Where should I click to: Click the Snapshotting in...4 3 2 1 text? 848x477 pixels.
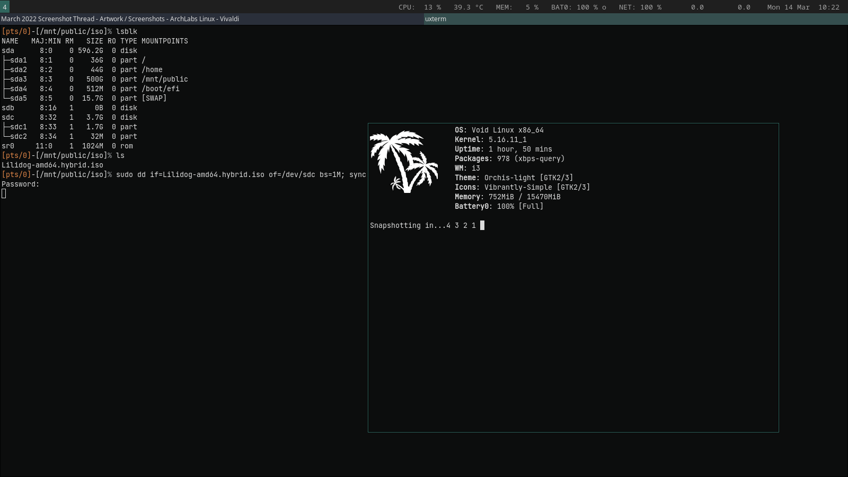tap(423, 225)
